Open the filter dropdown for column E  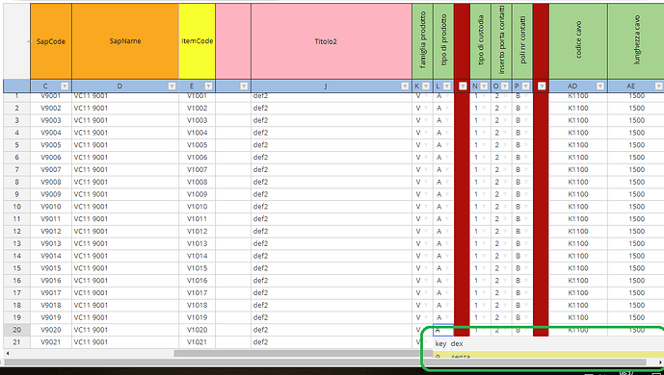click(x=209, y=87)
